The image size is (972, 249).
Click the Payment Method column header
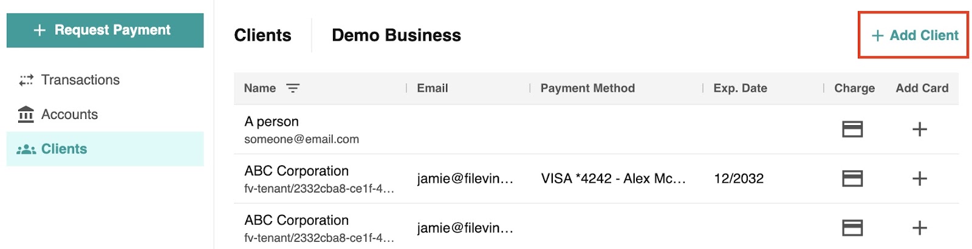tap(587, 88)
